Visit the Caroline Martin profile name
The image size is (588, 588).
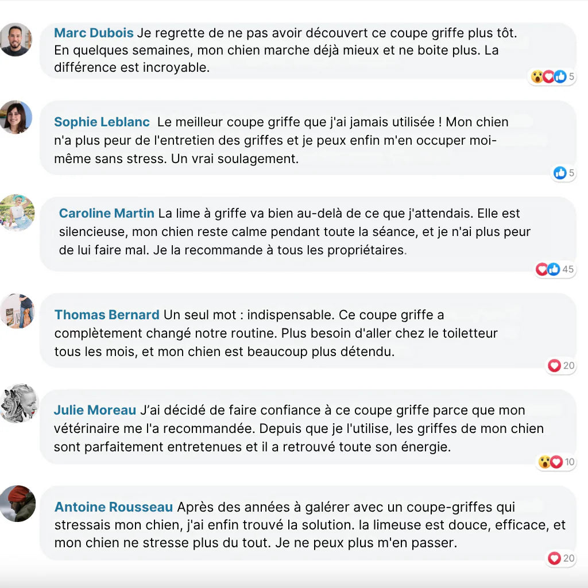106,213
